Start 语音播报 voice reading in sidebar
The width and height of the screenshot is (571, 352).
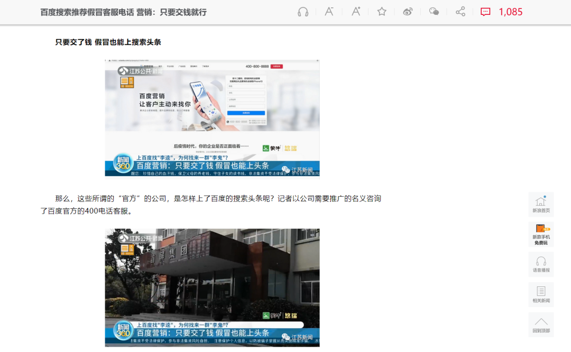(x=541, y=264)
